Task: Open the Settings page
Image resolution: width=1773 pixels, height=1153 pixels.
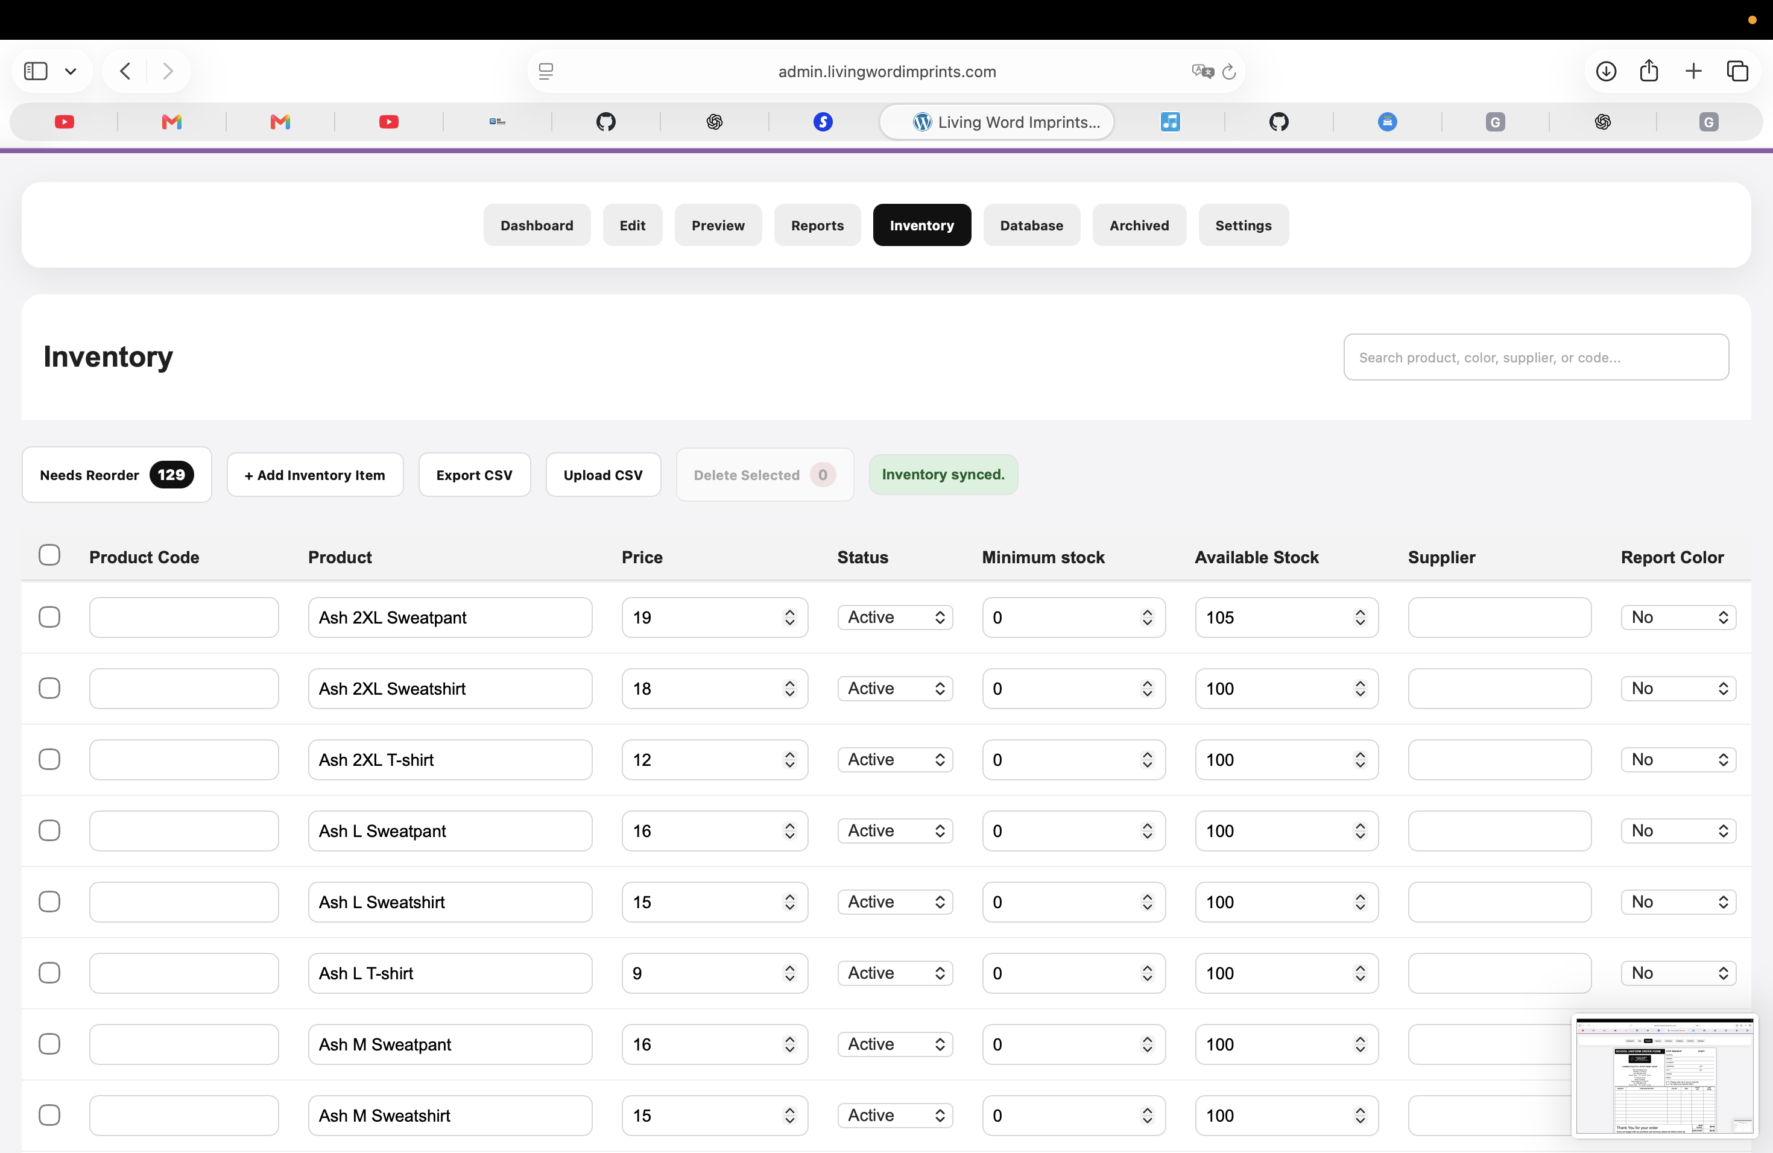Action: click(x=1244, y=225)
